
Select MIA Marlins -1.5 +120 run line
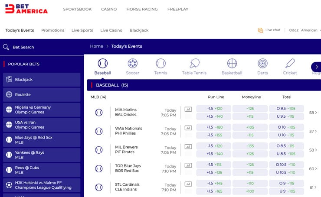click(213, 109)
